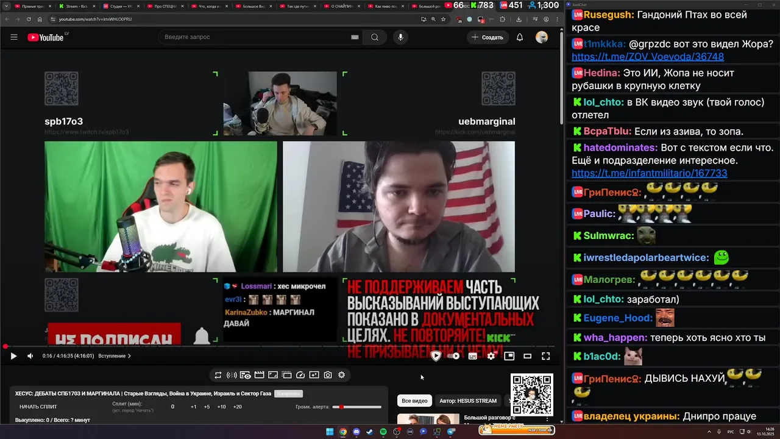
Task: Switch to the Про СПЕЦНАЗ browser tab
Action: coord(165,6)
